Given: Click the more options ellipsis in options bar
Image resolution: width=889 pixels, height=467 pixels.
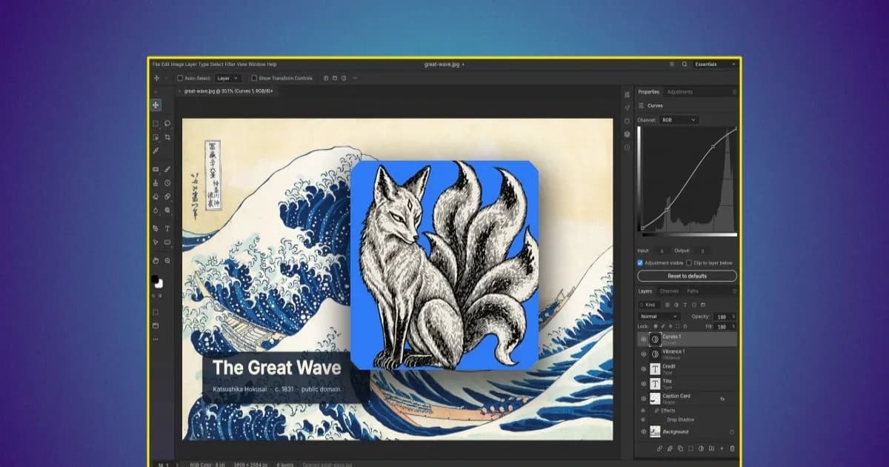Looking at the screenshot, I should [x=355, y=78].
